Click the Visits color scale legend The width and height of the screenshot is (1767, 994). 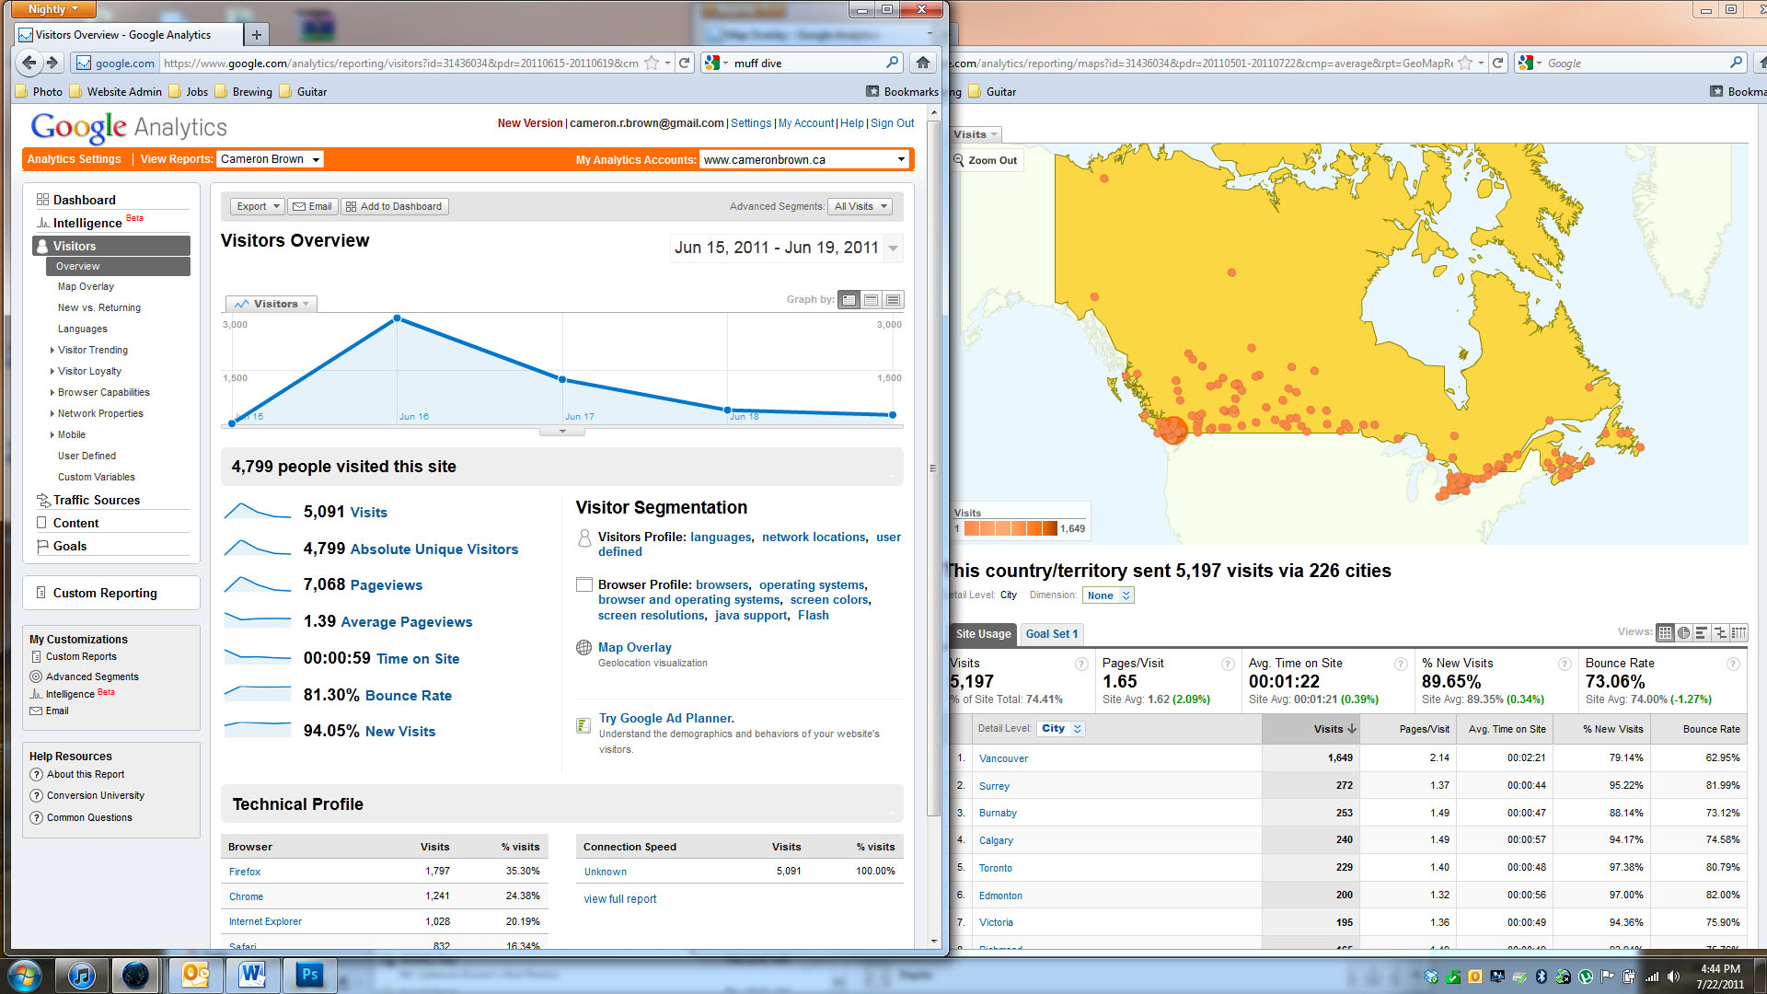(1011, 528)
